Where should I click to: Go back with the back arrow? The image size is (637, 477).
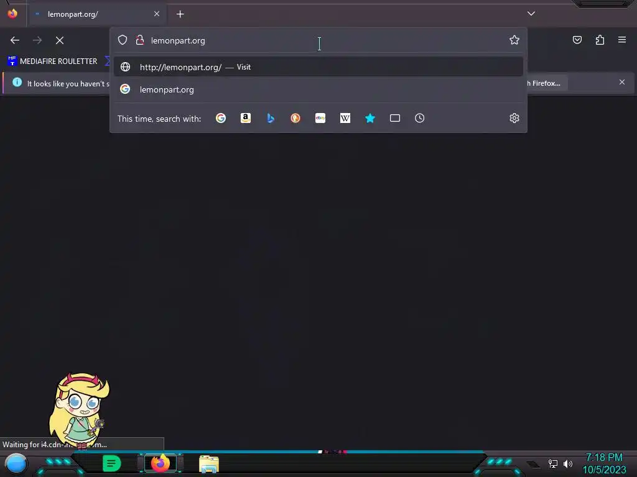click(x=15, y=40)
